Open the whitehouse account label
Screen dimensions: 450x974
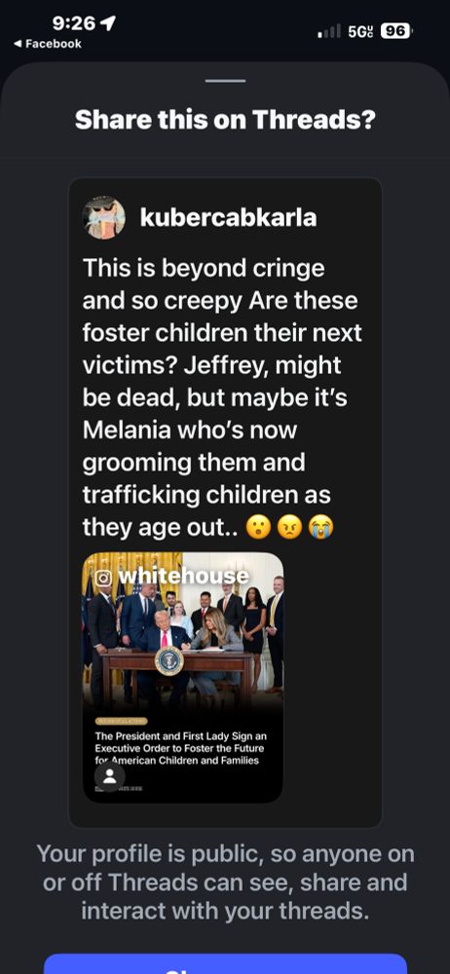click(183, 577)
